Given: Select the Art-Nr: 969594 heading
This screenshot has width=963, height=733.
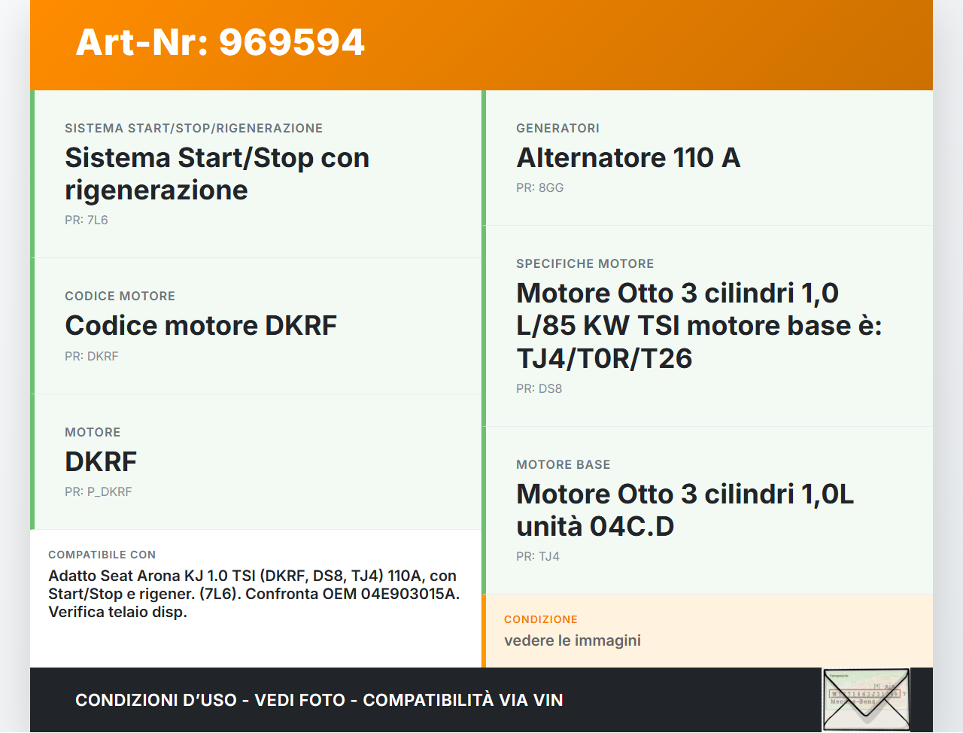Looking at the screenshot, I should coord(220,42).
